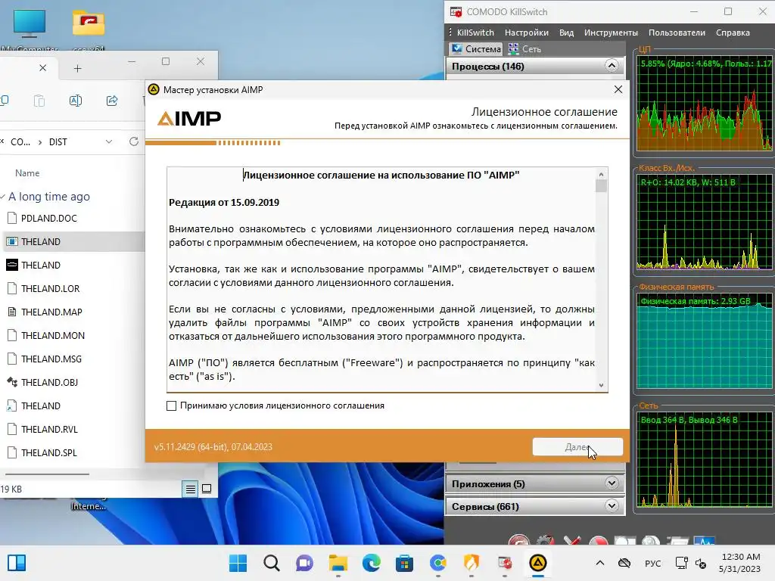
Task: Select the THELAND.MSG file
Action: [51, 359]
